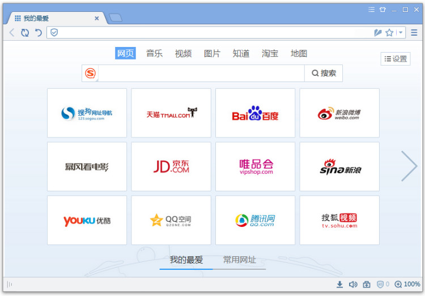The height and width of the screenshot is (296, 425).
Task: Click inside the search input box
Action: pos(201,73)
